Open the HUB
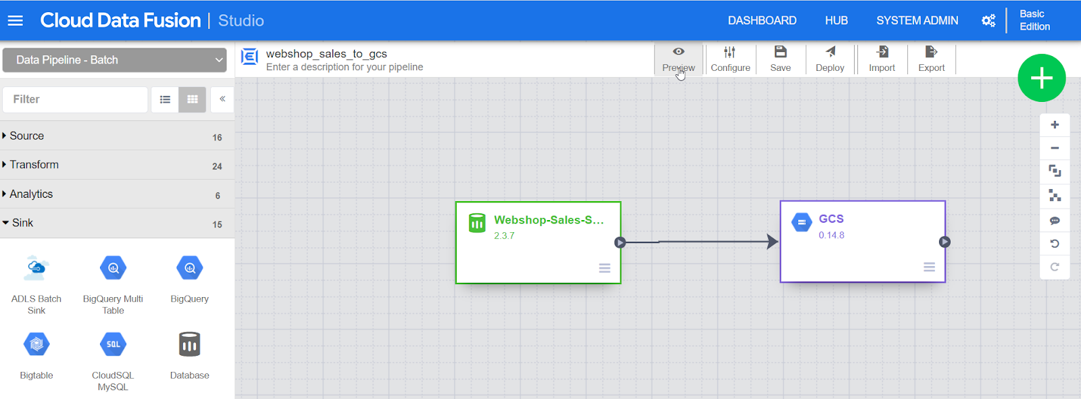 point(836,21)
